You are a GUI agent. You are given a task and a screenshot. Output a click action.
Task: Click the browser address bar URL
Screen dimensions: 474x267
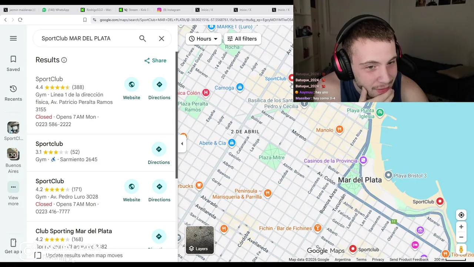(x=196, y=20)
